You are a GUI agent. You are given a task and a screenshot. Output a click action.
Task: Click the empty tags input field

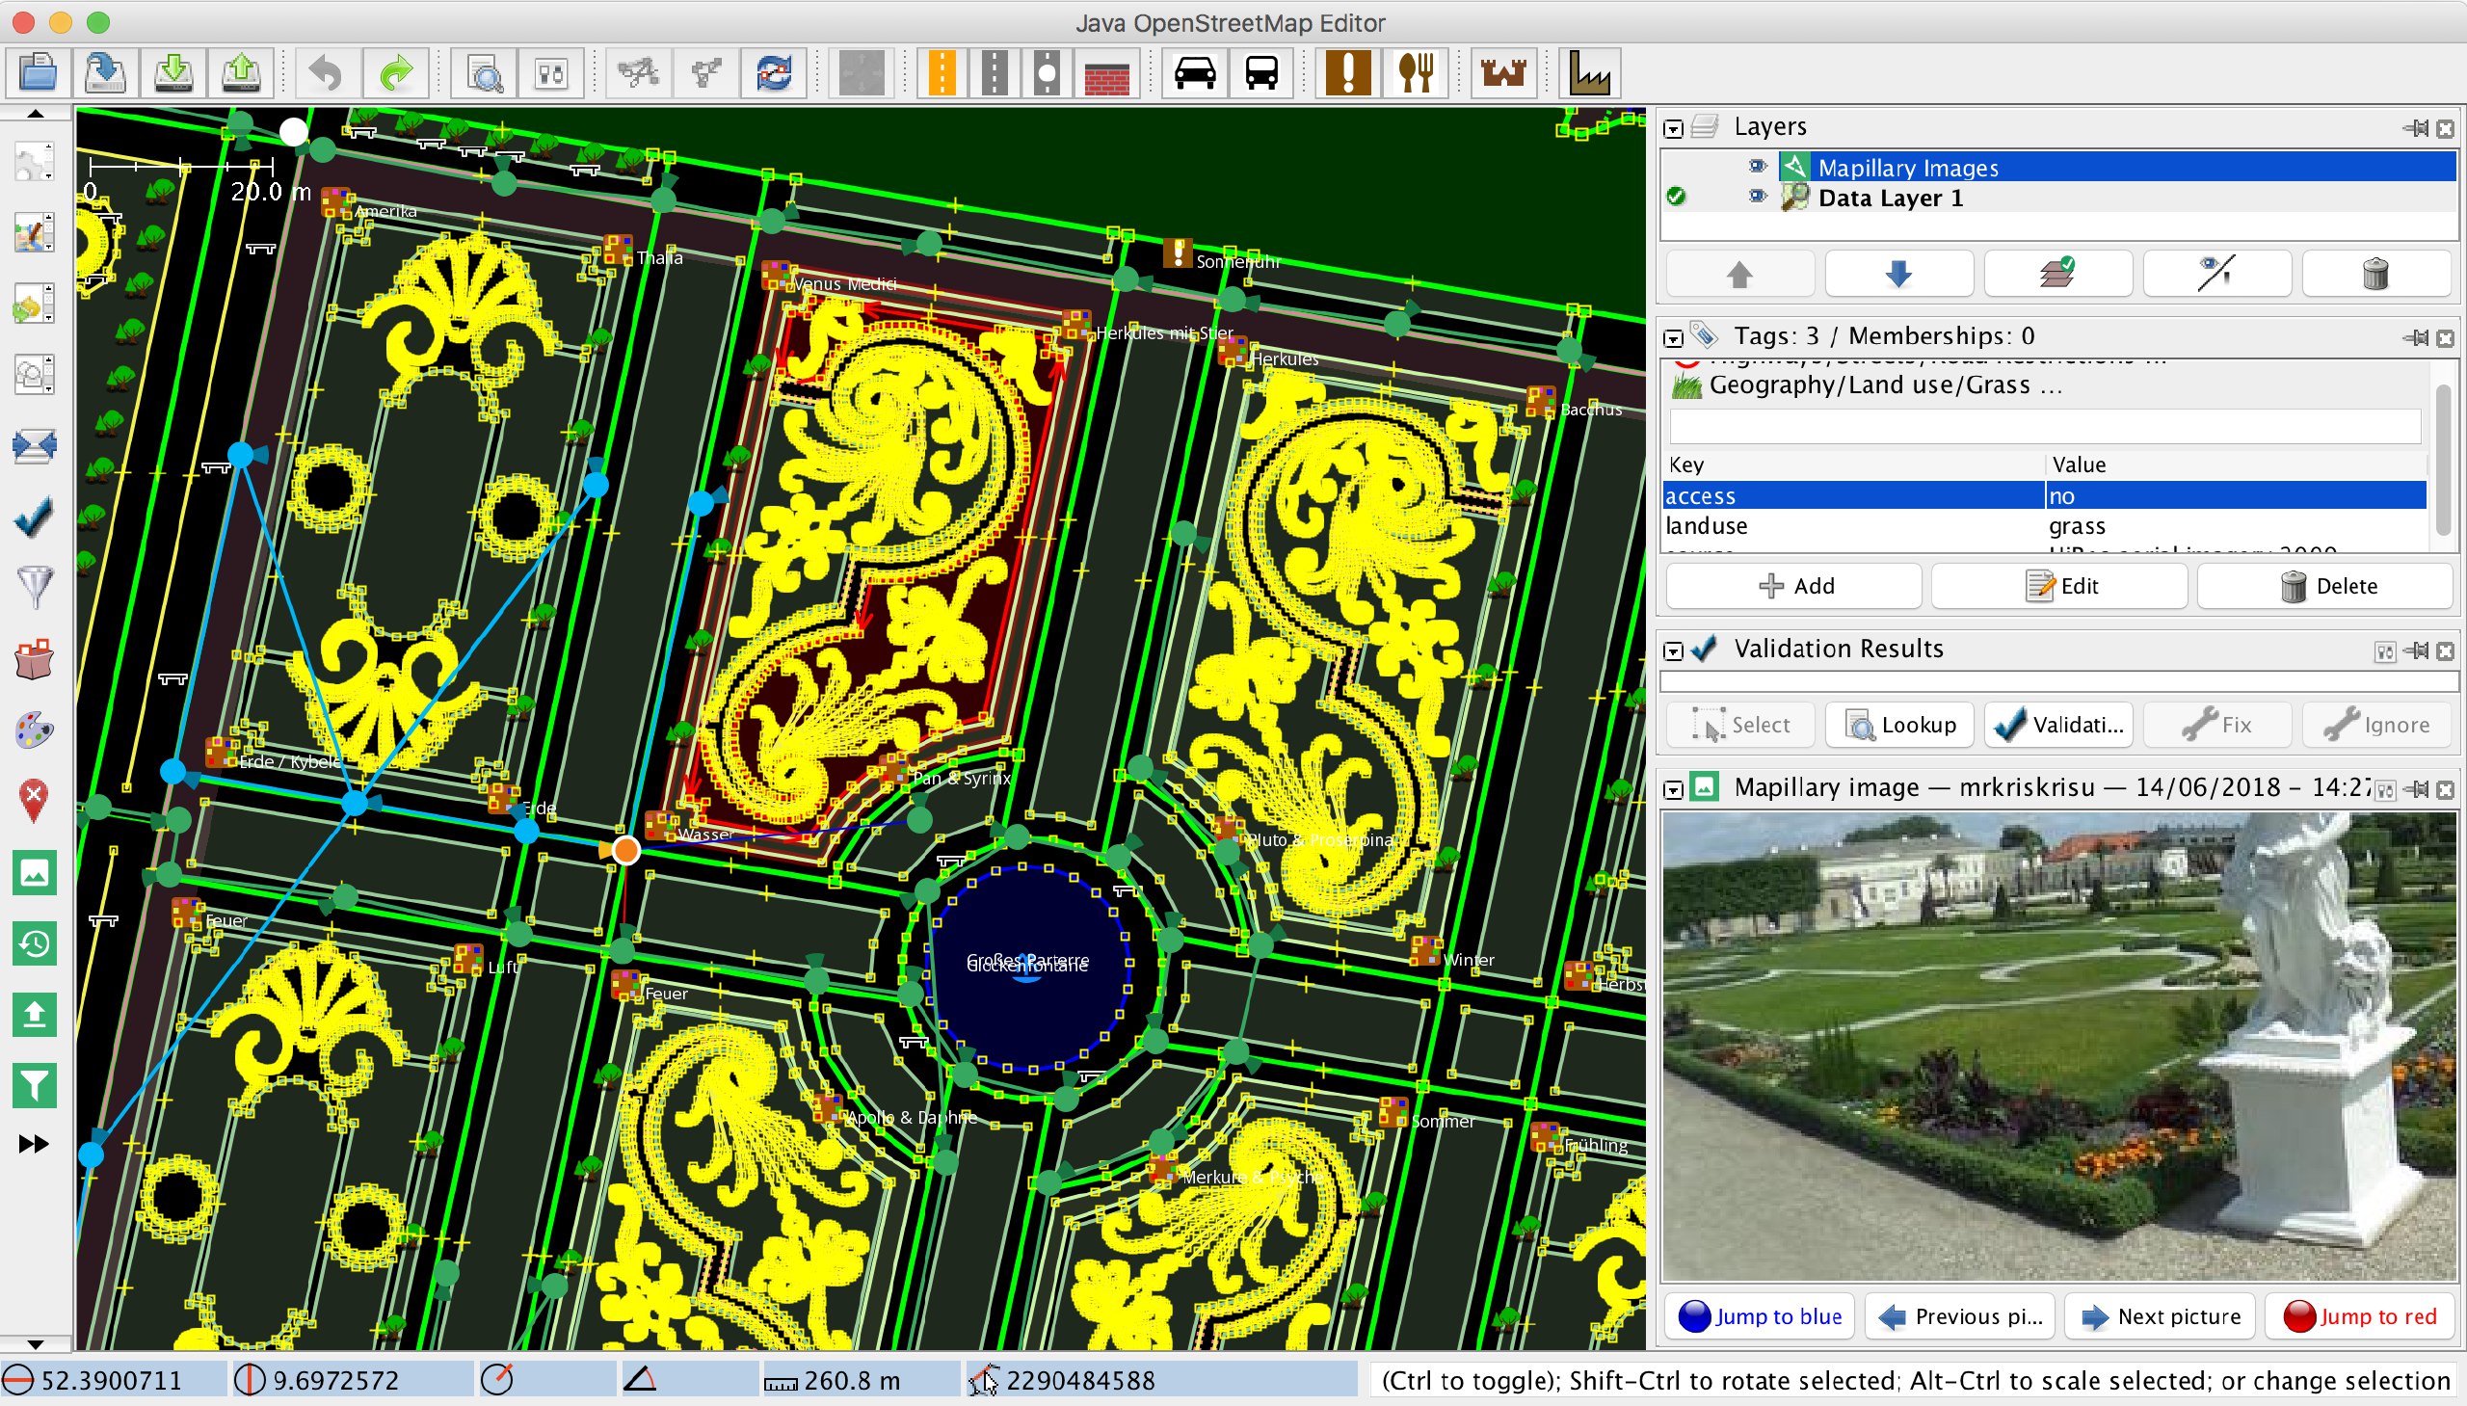(2044, 426)
